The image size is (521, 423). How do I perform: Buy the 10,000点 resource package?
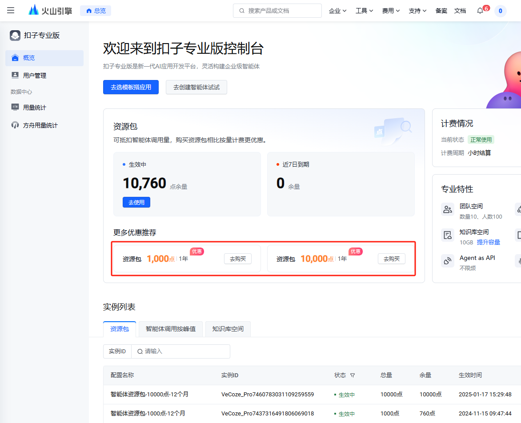point(391,259)
